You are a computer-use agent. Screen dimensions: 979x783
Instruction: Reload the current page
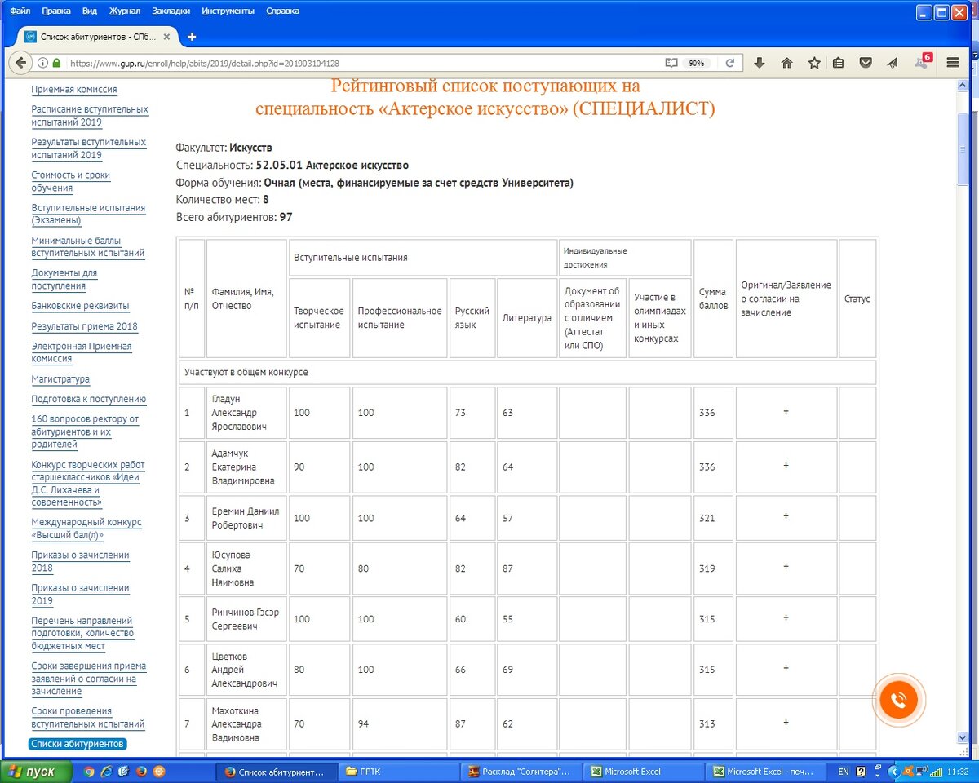click(x=730, y=63)
